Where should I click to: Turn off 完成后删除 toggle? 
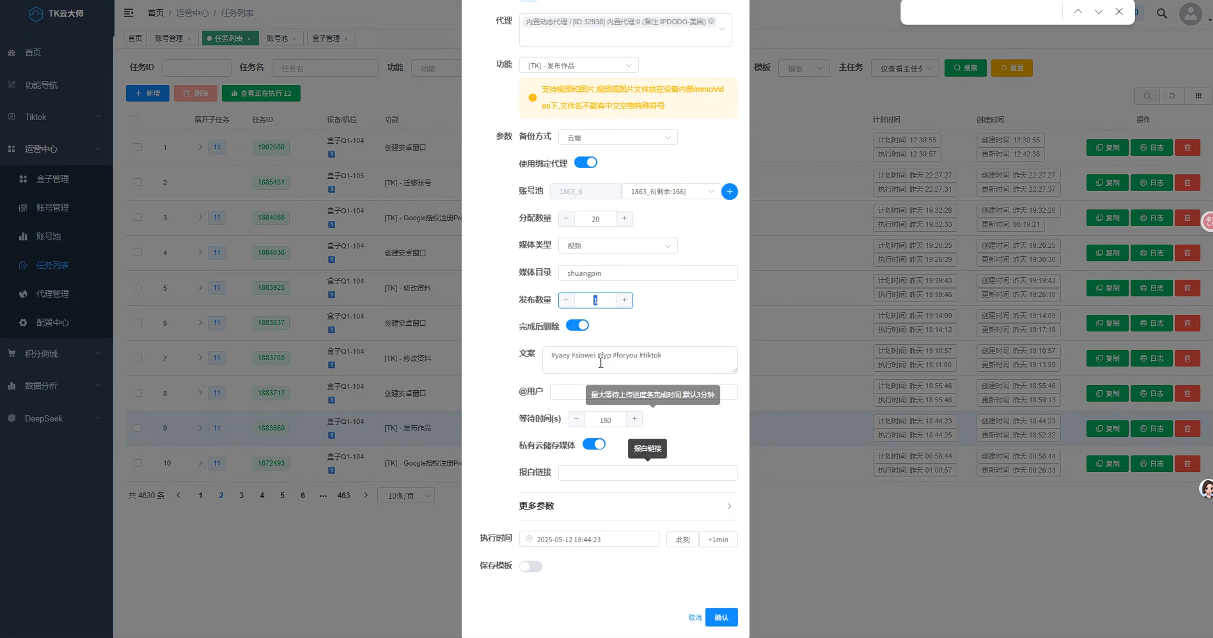[x=577, y=326]
